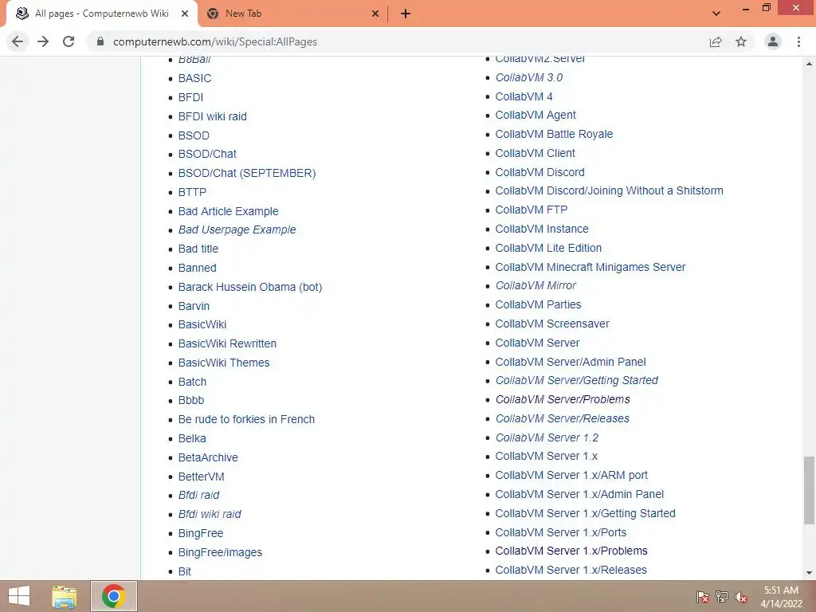The height and width of the screenshot is (612, 816).
Task: Open a new tab with plus button
Action: pyautogui.click(x=406, y=14)
